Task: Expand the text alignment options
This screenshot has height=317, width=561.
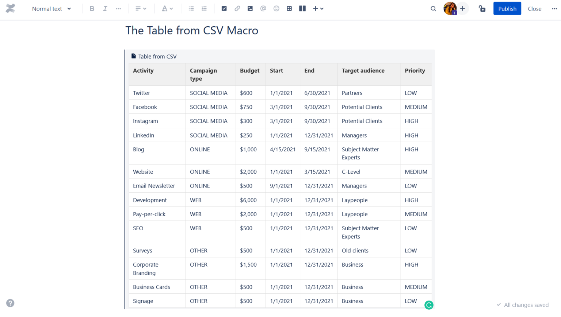Action: coord(141,8)
